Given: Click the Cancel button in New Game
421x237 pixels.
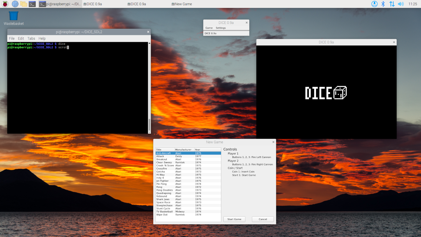Looking at the screenshot, I should click(x=263, y=219).
